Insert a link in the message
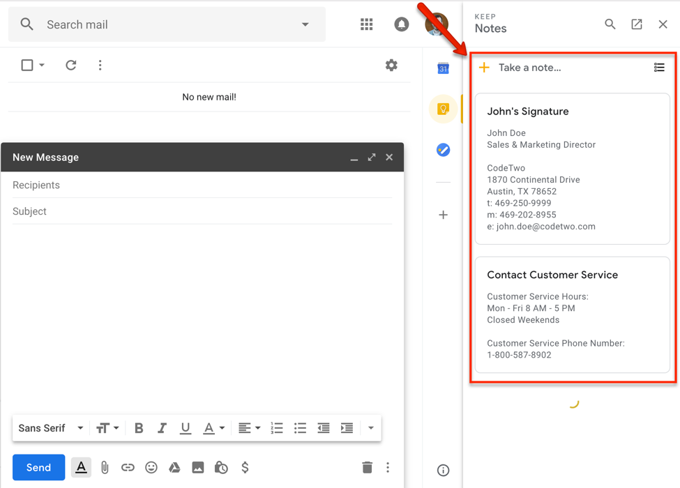Image resolution: width=680 pixels, height=488 pixels. 128,468
